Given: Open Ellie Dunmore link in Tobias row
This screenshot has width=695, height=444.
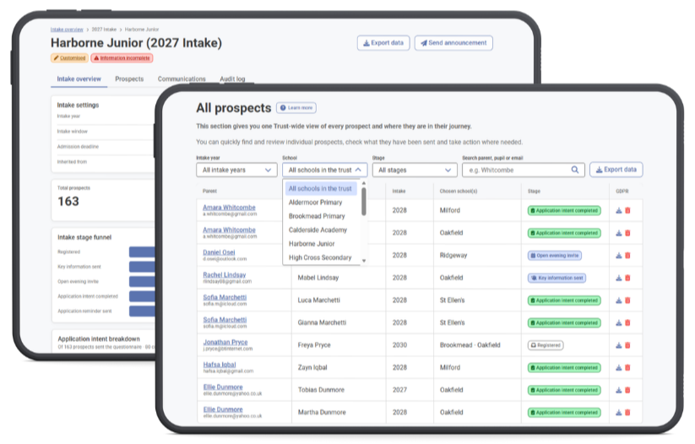Looking at the screenshot, I should point(223,387).
